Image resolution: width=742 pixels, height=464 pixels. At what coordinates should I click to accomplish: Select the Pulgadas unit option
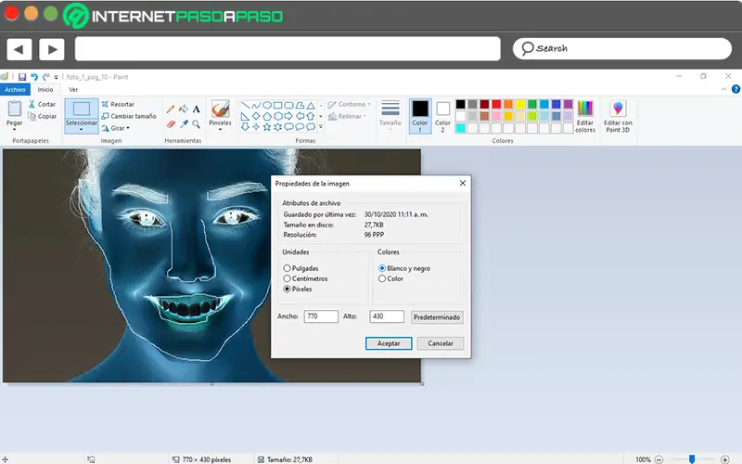288,268
